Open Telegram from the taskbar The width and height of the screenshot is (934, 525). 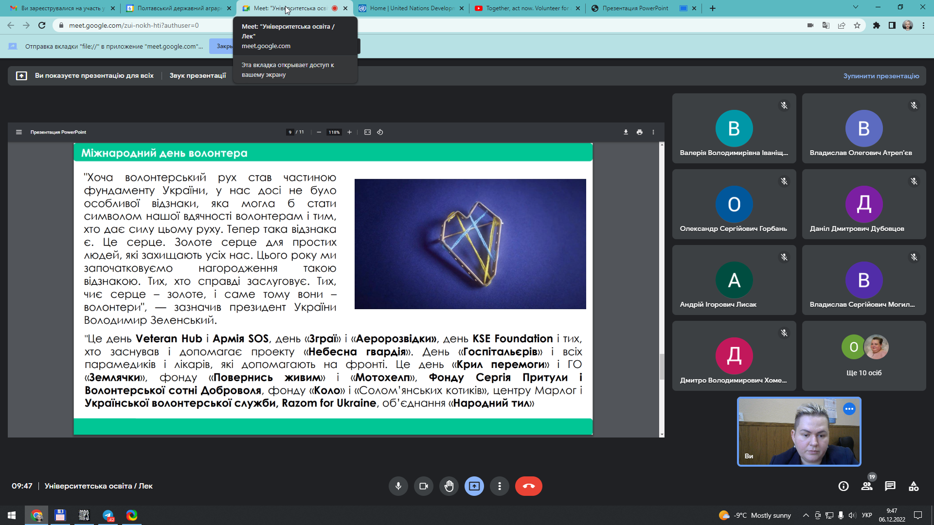coord(108,515)
